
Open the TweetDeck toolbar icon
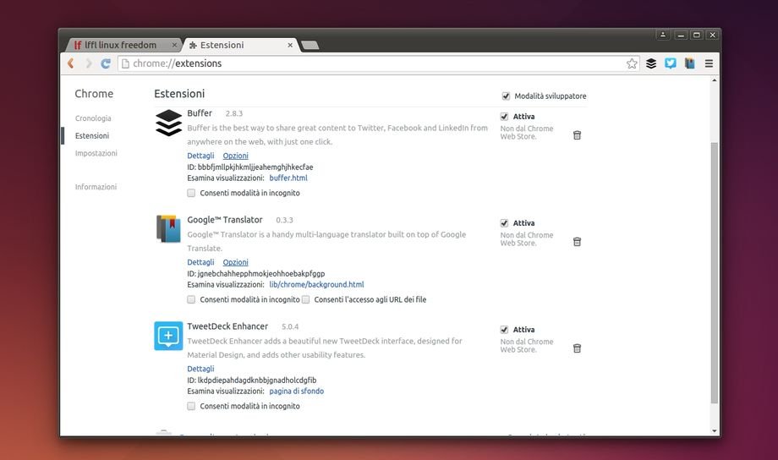(x=671, y=63)
